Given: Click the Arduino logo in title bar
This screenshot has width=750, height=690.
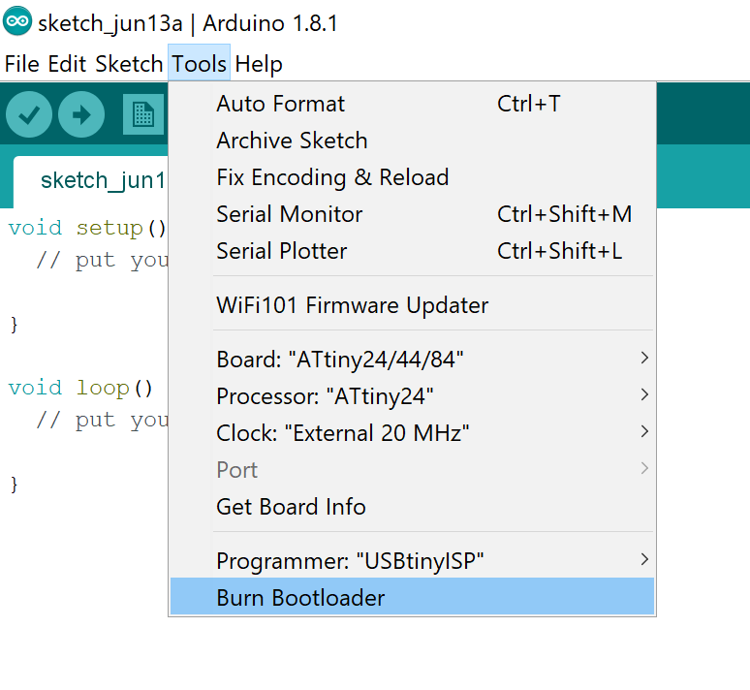Looking at the screenshot, I should pos(17,24).
